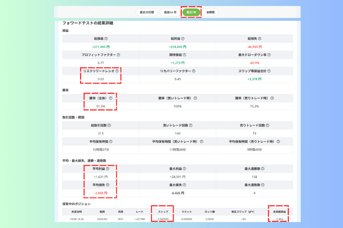
Task: Click the max win streak 158
Action: click(255, 177)
